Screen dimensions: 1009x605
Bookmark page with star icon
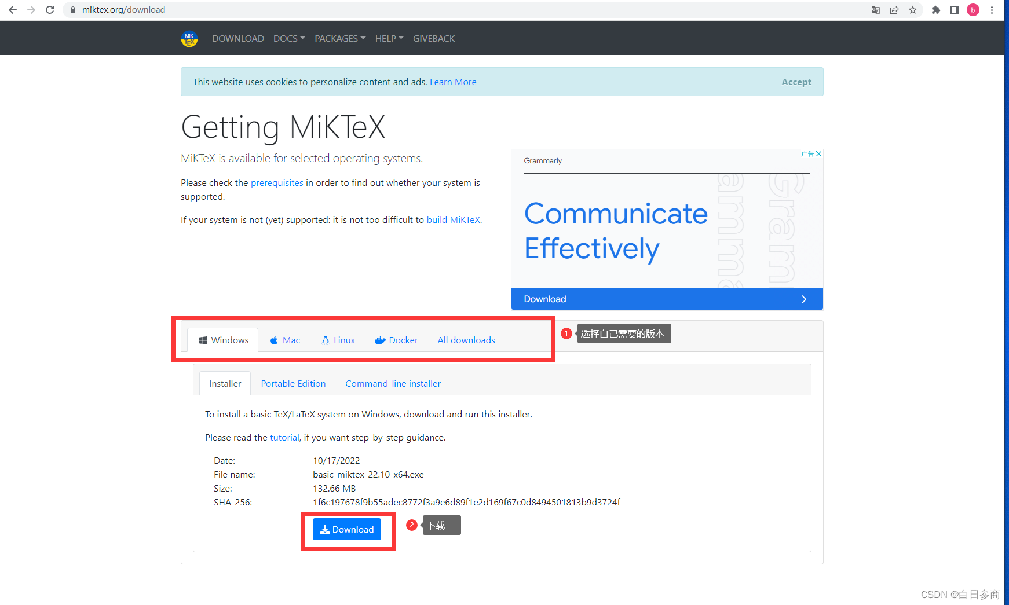[x=913, y=10]
